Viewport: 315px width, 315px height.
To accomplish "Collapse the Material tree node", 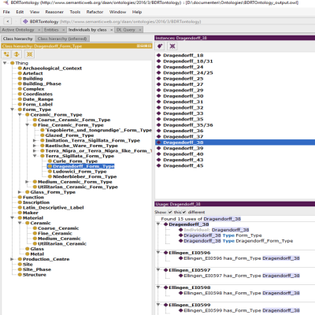I will coord(12,218).
